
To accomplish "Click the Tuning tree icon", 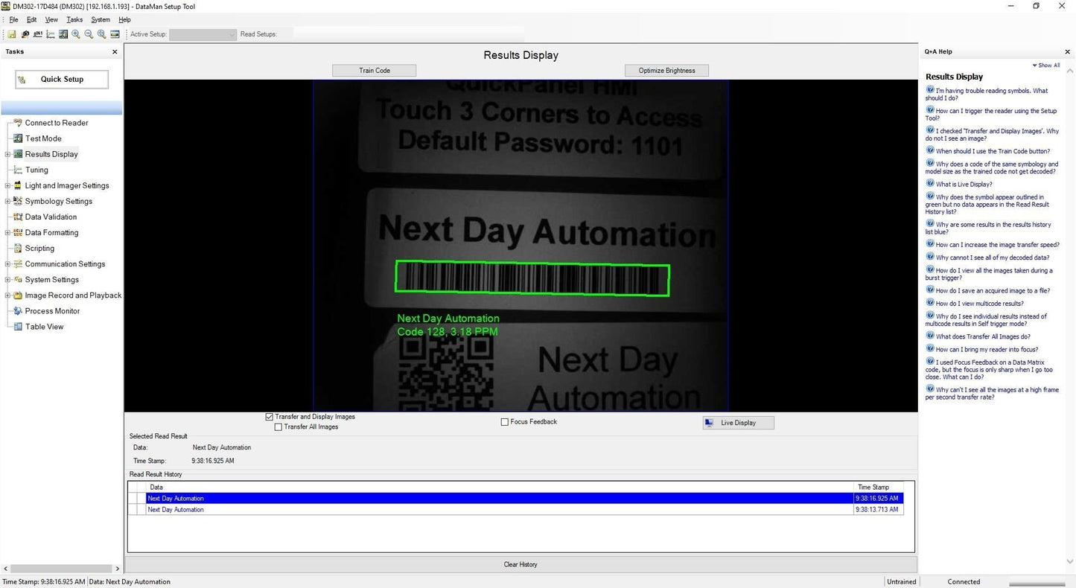I will pyautogui.click(x=18, y=170).
